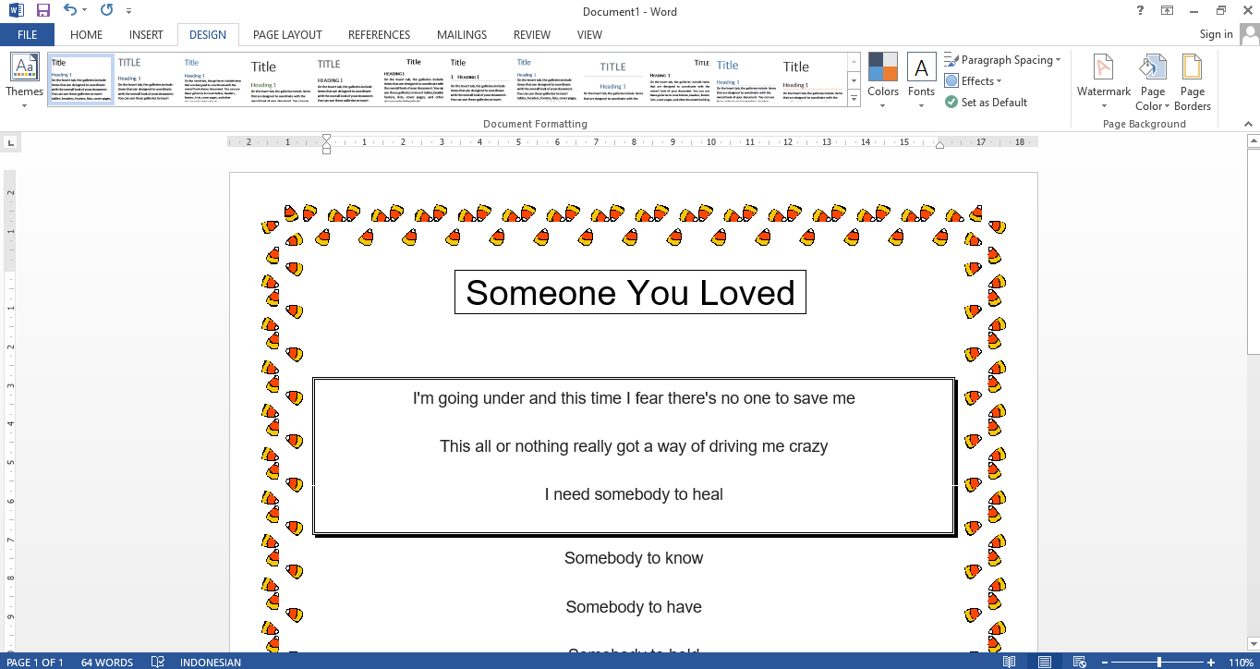
Task: Open Word Help question mark
Action: click(x=1140, y=11)
